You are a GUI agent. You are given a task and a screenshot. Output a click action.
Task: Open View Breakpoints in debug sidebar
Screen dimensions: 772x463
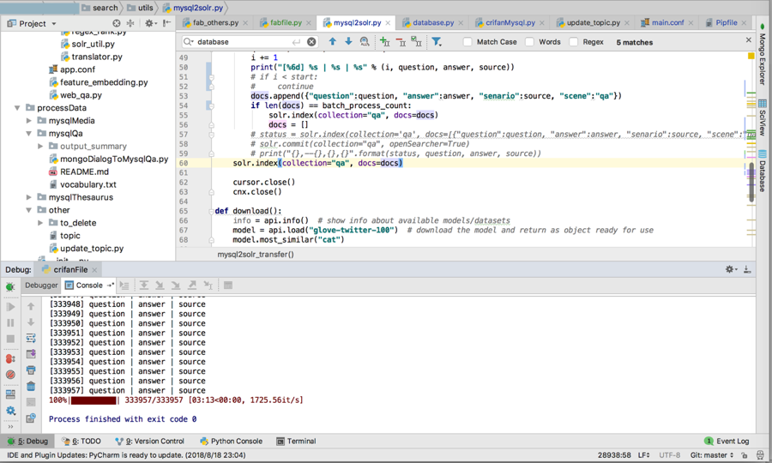10,358
